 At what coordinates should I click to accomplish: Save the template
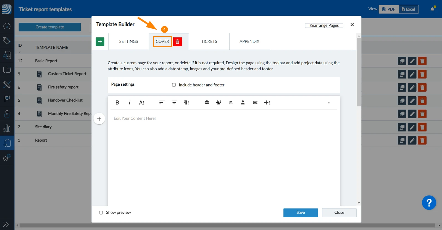pyautogui.click(x=301, y=213)
